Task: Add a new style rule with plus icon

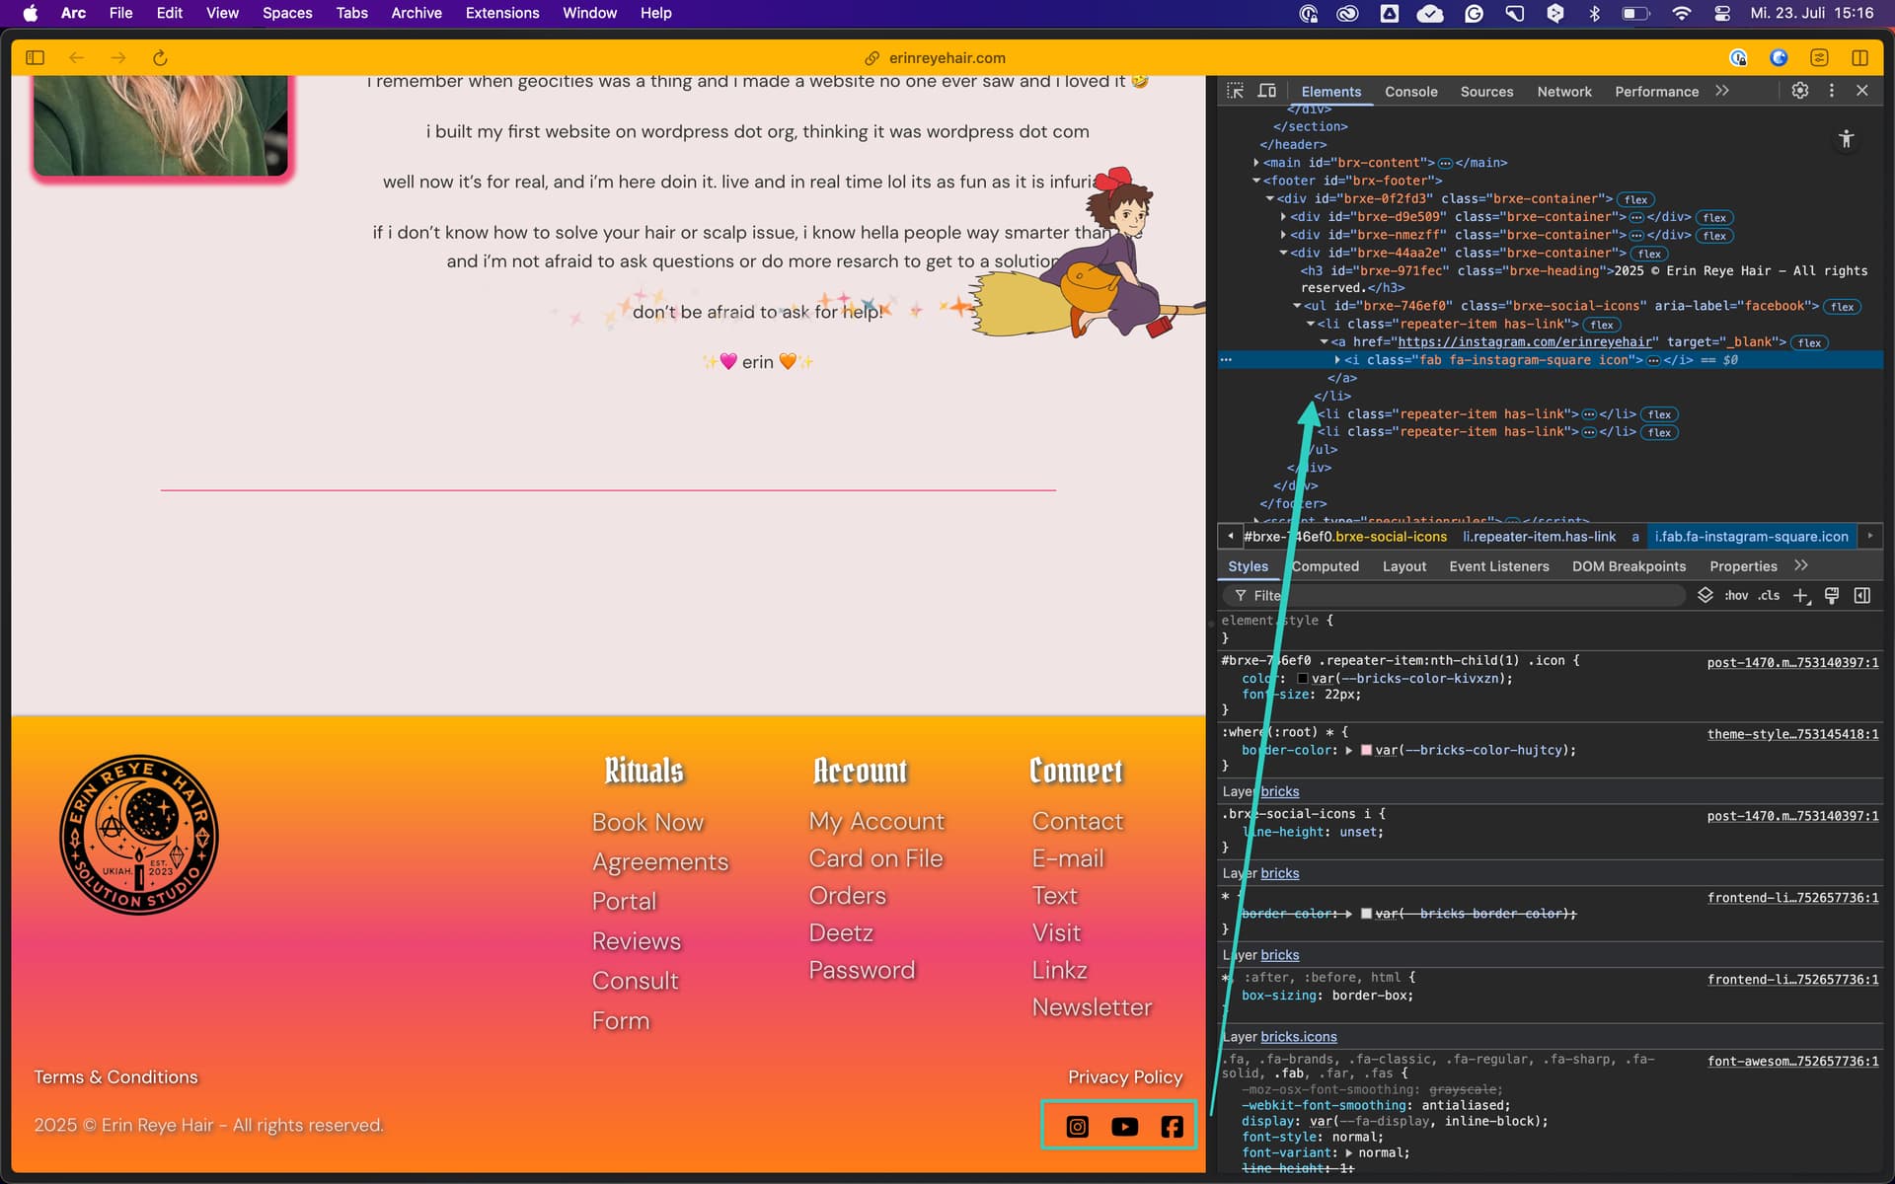Action: coord(1801,596)
